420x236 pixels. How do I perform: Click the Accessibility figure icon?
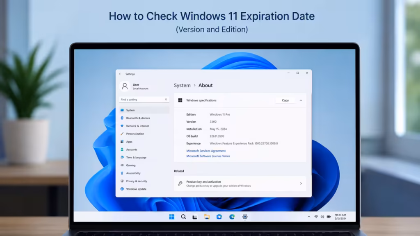tap(122, 173)
